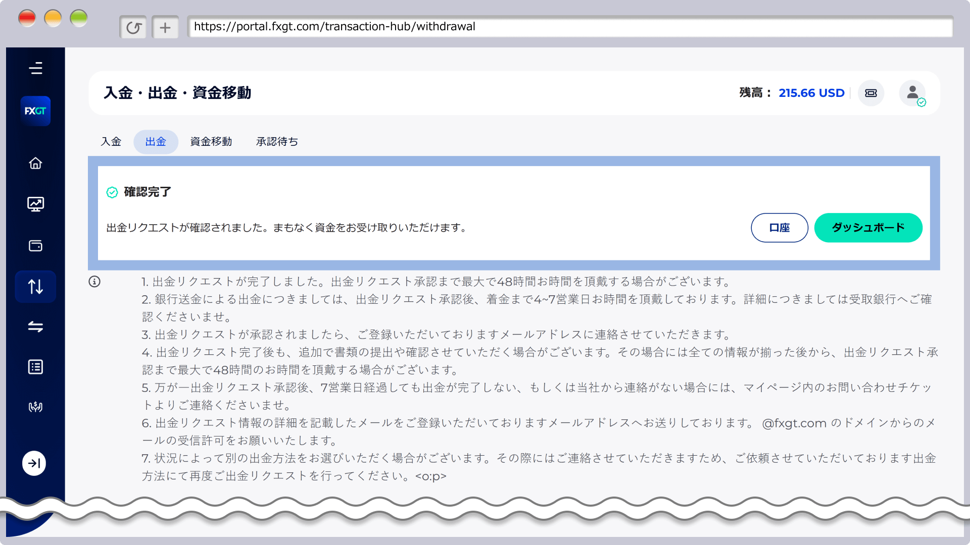Open the trading chart monitor icon
Screen dimensions: 970x545
coord(35,204)
